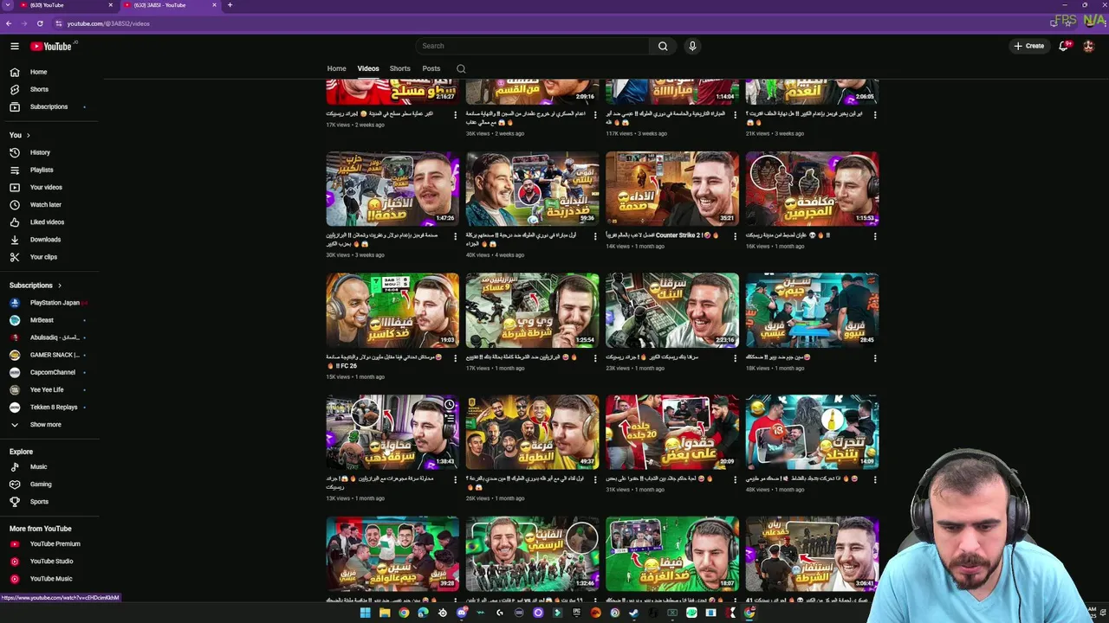1109x623 pixels.
Task: Expand the Subscriptions section header
Action: [x=36, y=285]
